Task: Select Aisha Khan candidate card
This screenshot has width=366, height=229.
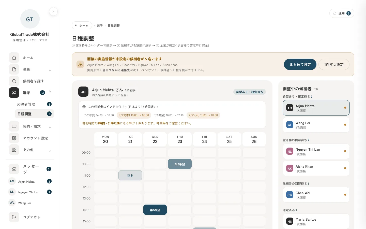Action: pos(316,168)
